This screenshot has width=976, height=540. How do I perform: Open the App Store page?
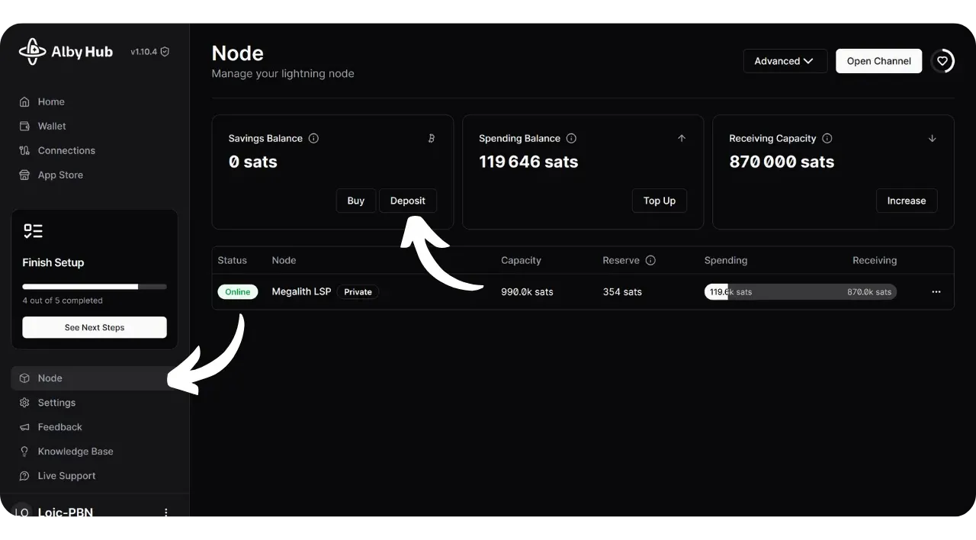[x=60, y=175]
